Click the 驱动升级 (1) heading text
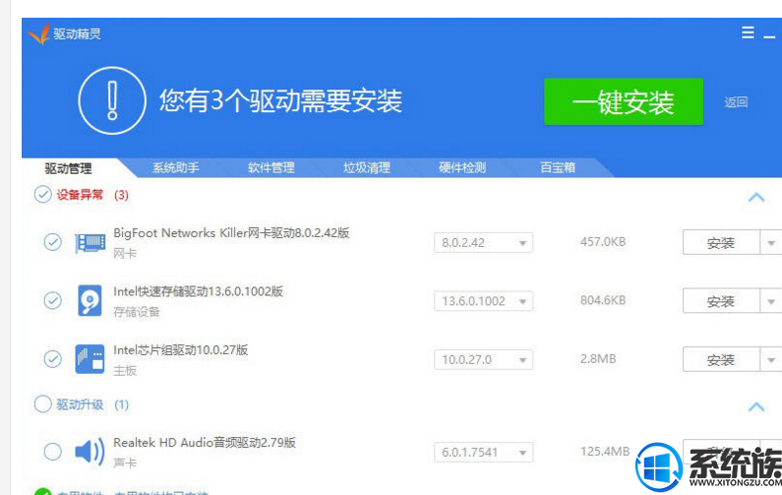The width and height of the screenshot is (782, 495). [92, 404]
